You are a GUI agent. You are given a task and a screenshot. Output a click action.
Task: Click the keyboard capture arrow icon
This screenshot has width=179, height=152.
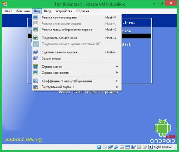tap(151, 147)
